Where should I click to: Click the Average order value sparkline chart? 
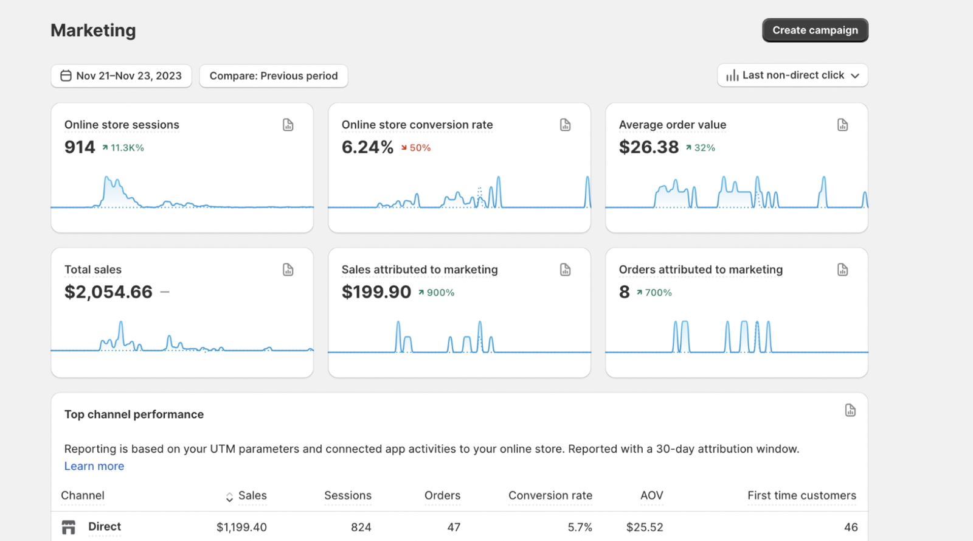click(x=737, y=192)
